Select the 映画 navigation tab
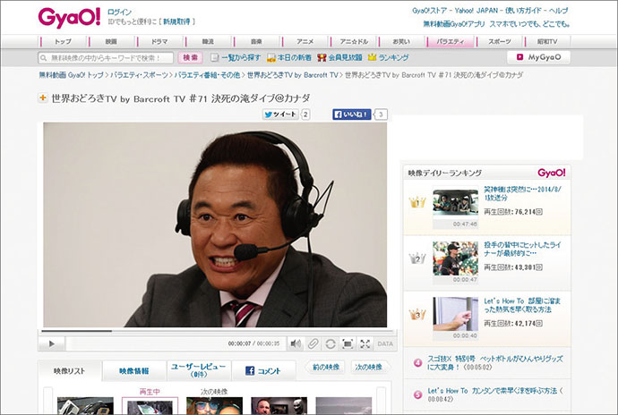 (x=112, y=41)
